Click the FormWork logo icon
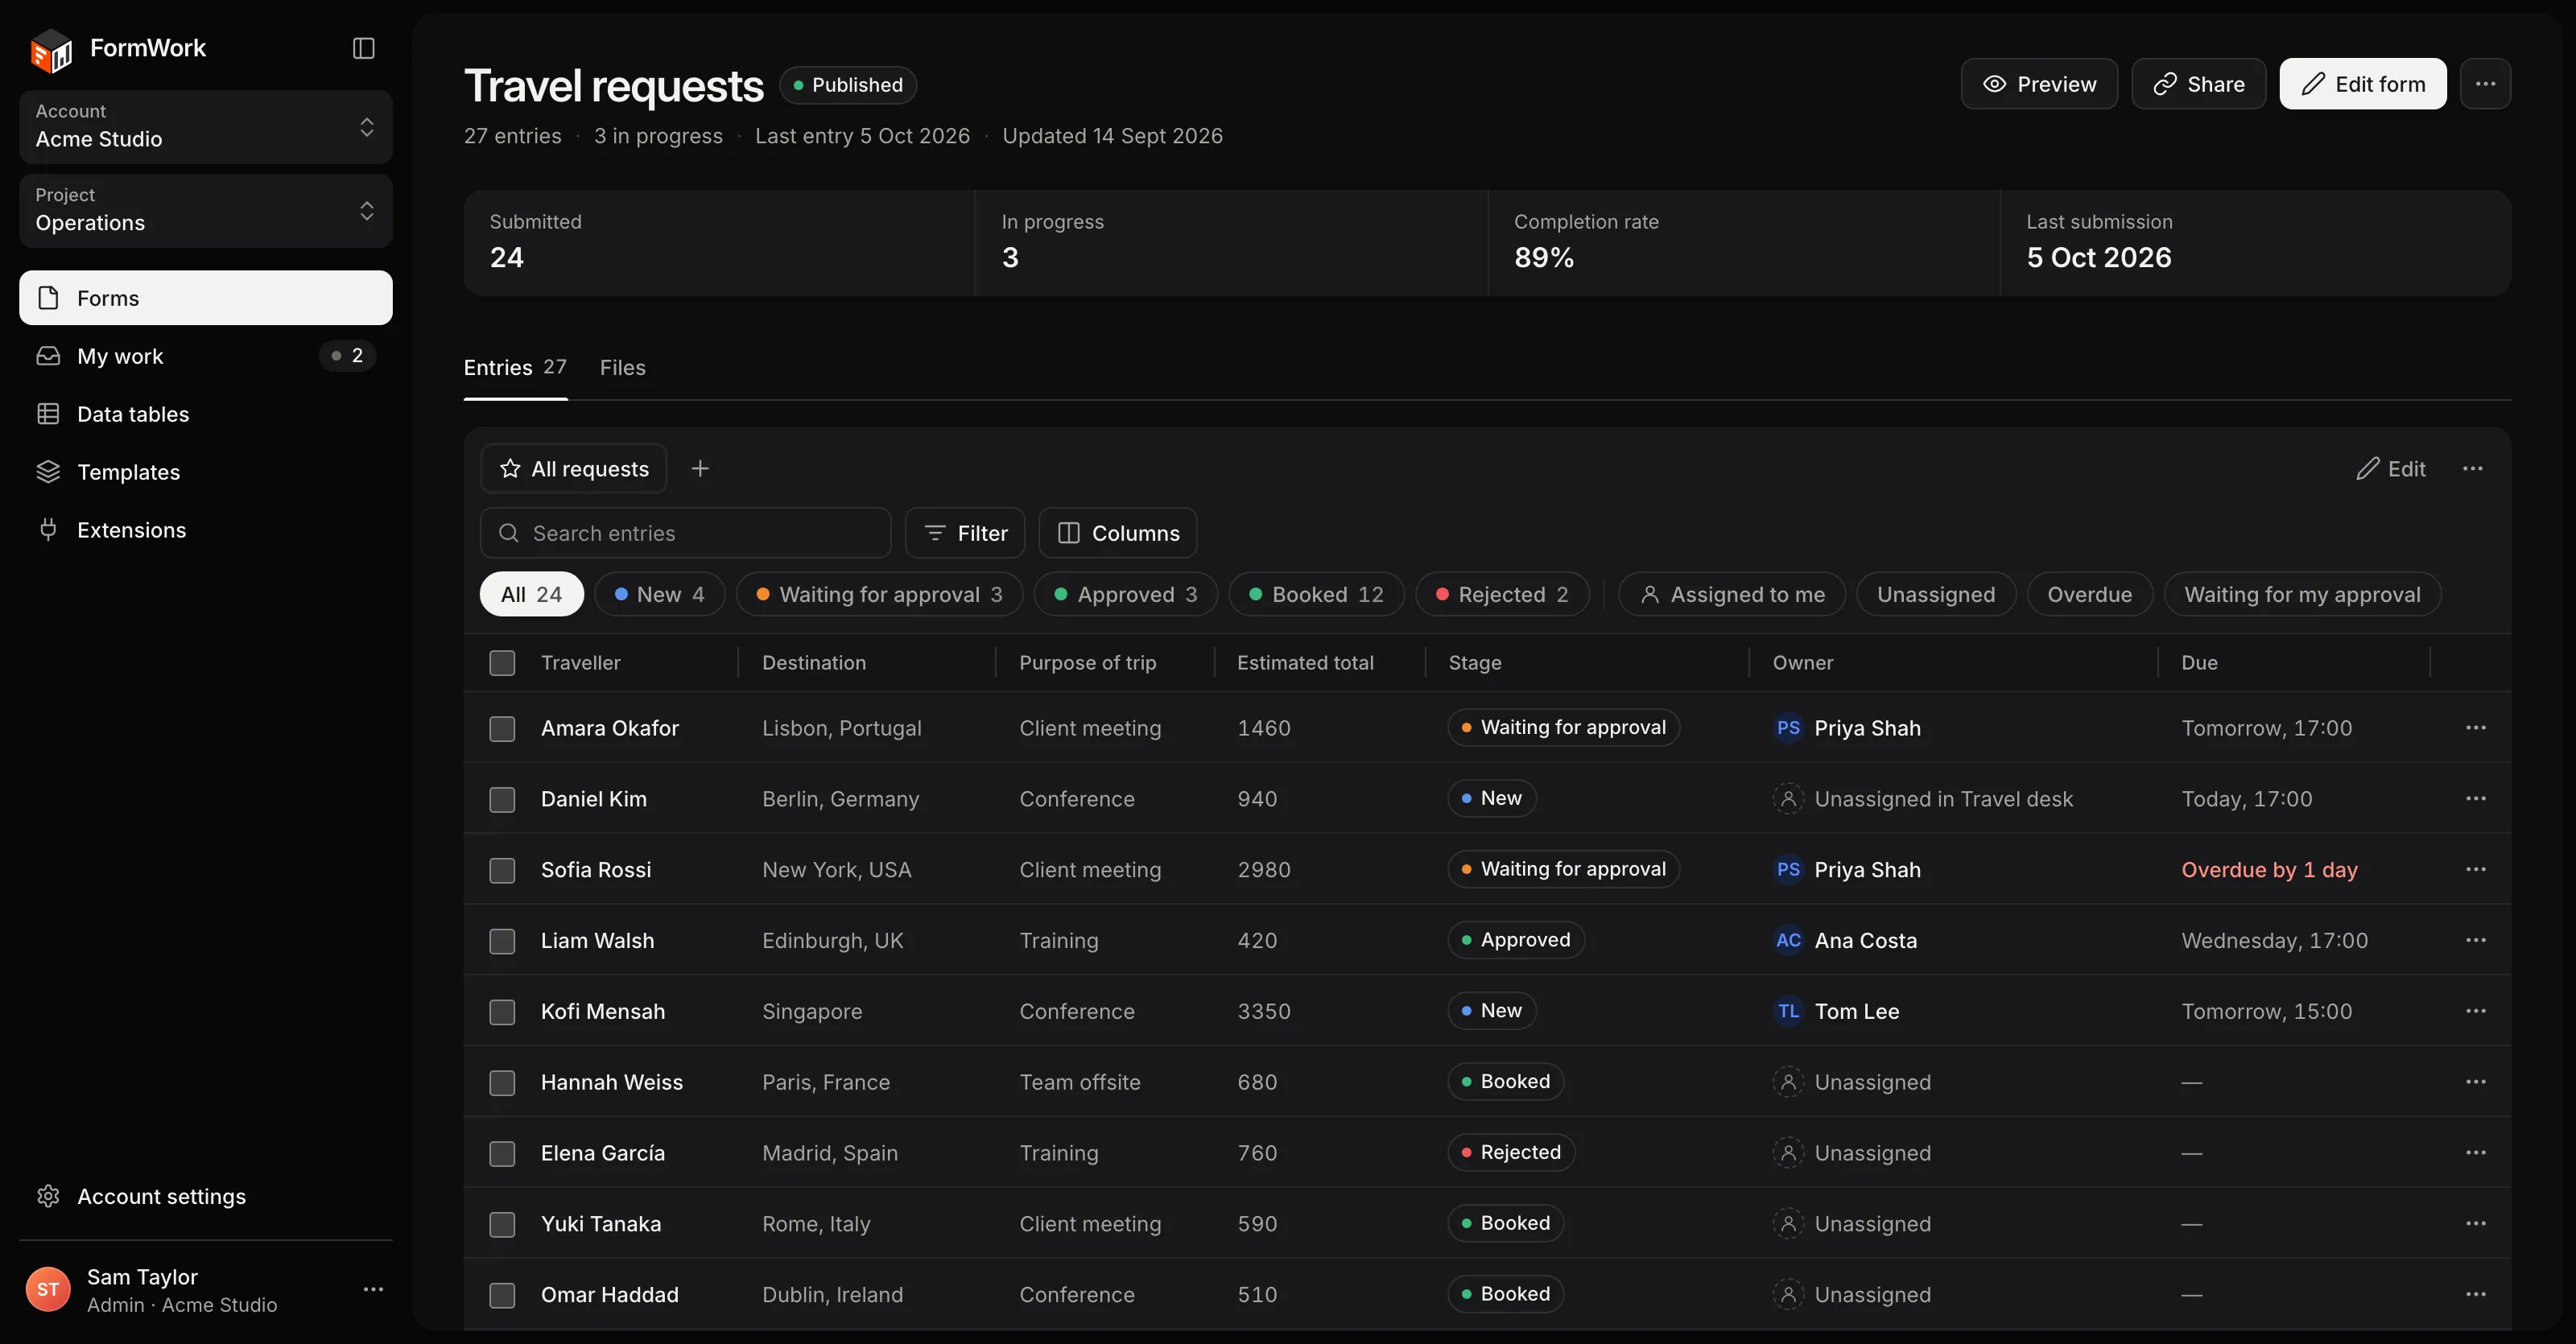The height and width of the screenshot is (1344, 2576). click(52, 49)
